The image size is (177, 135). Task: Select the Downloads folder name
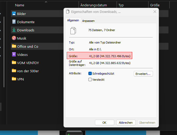(x=26, y=30)
